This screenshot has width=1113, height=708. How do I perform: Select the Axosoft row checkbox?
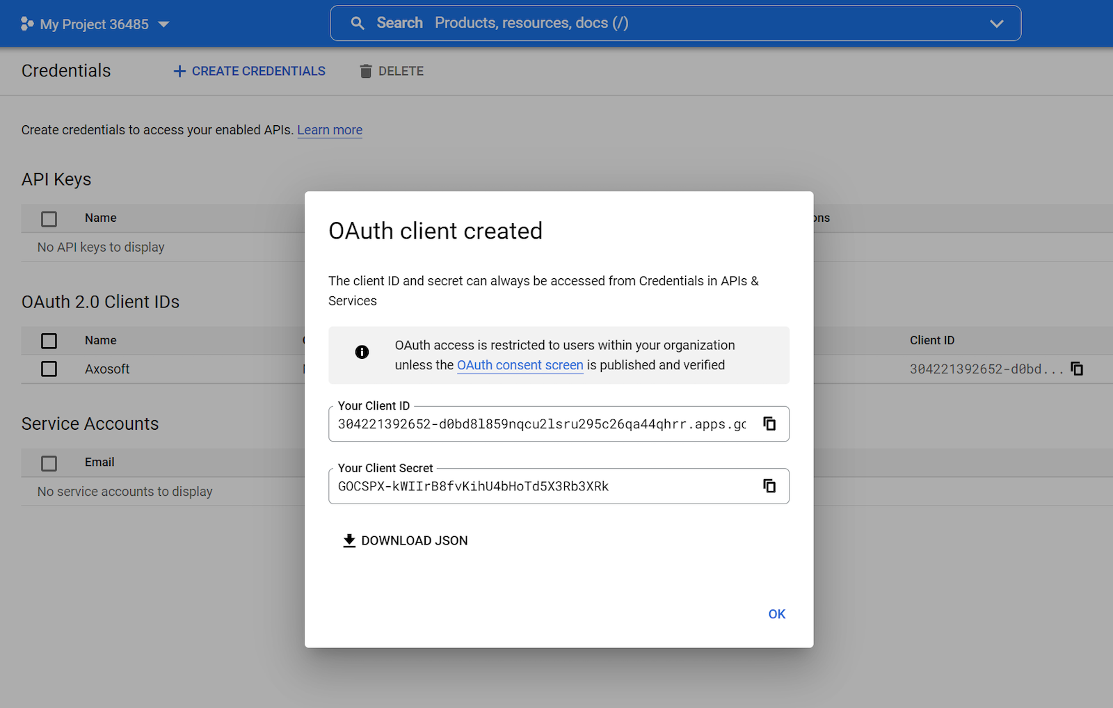pyautogui.click(x=49, y=369)
